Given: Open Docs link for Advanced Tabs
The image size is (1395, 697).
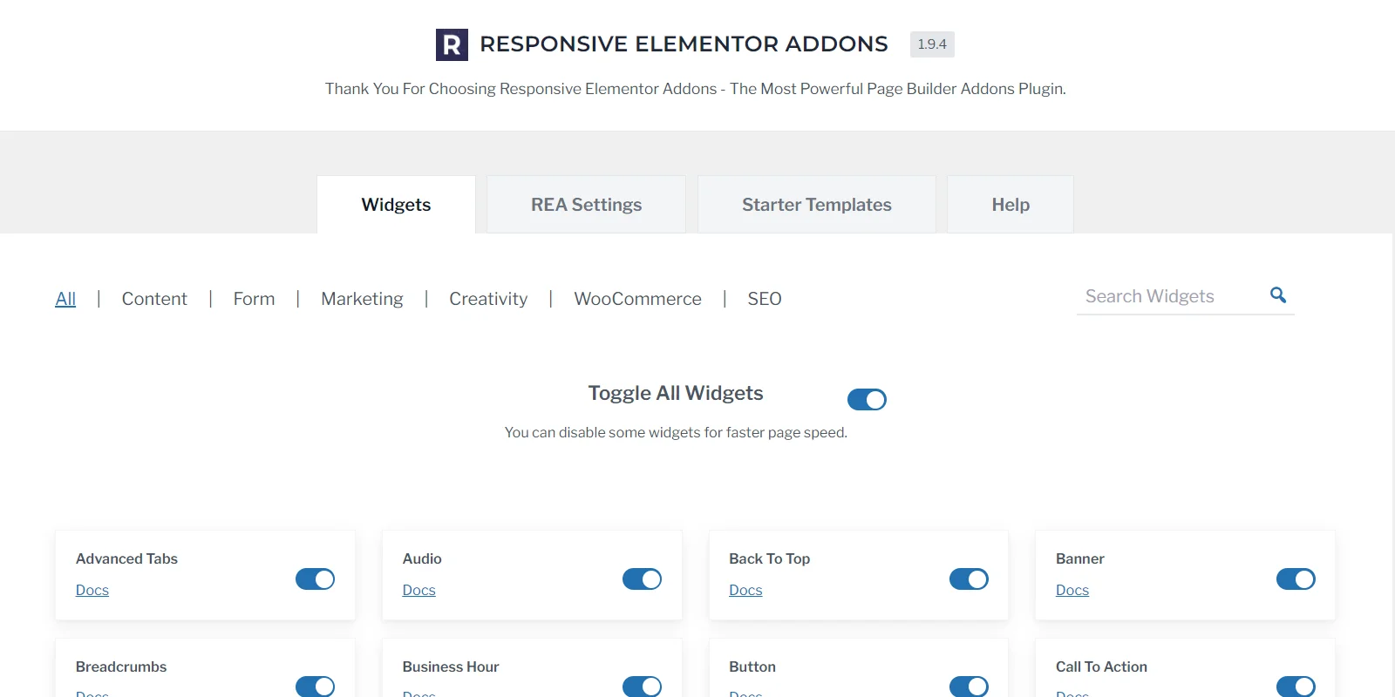Looking at the screenshot, I should pyautogui.click(x=92, y=590).
